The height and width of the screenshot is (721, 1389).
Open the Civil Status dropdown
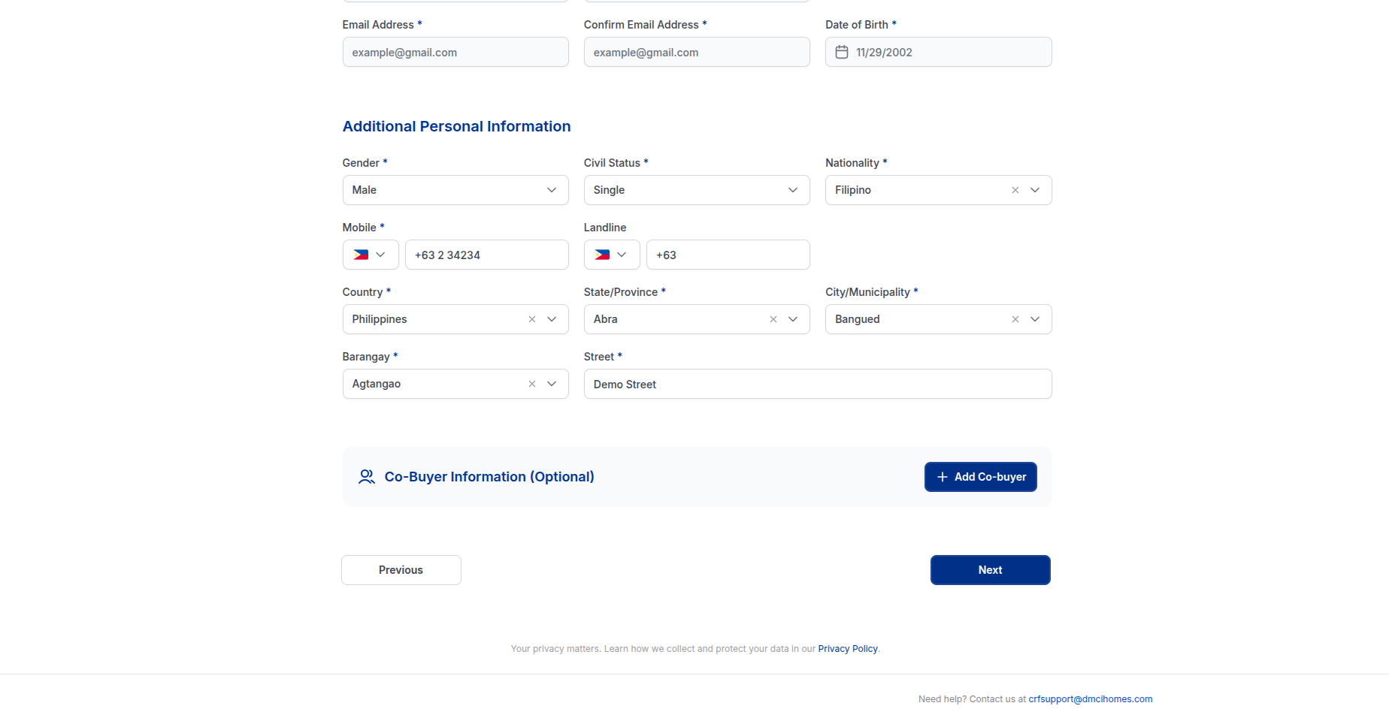pyautogui.click(x=697, y=190)
